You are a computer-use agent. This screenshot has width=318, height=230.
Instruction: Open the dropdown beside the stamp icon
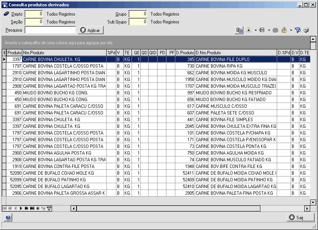point(291,30)
